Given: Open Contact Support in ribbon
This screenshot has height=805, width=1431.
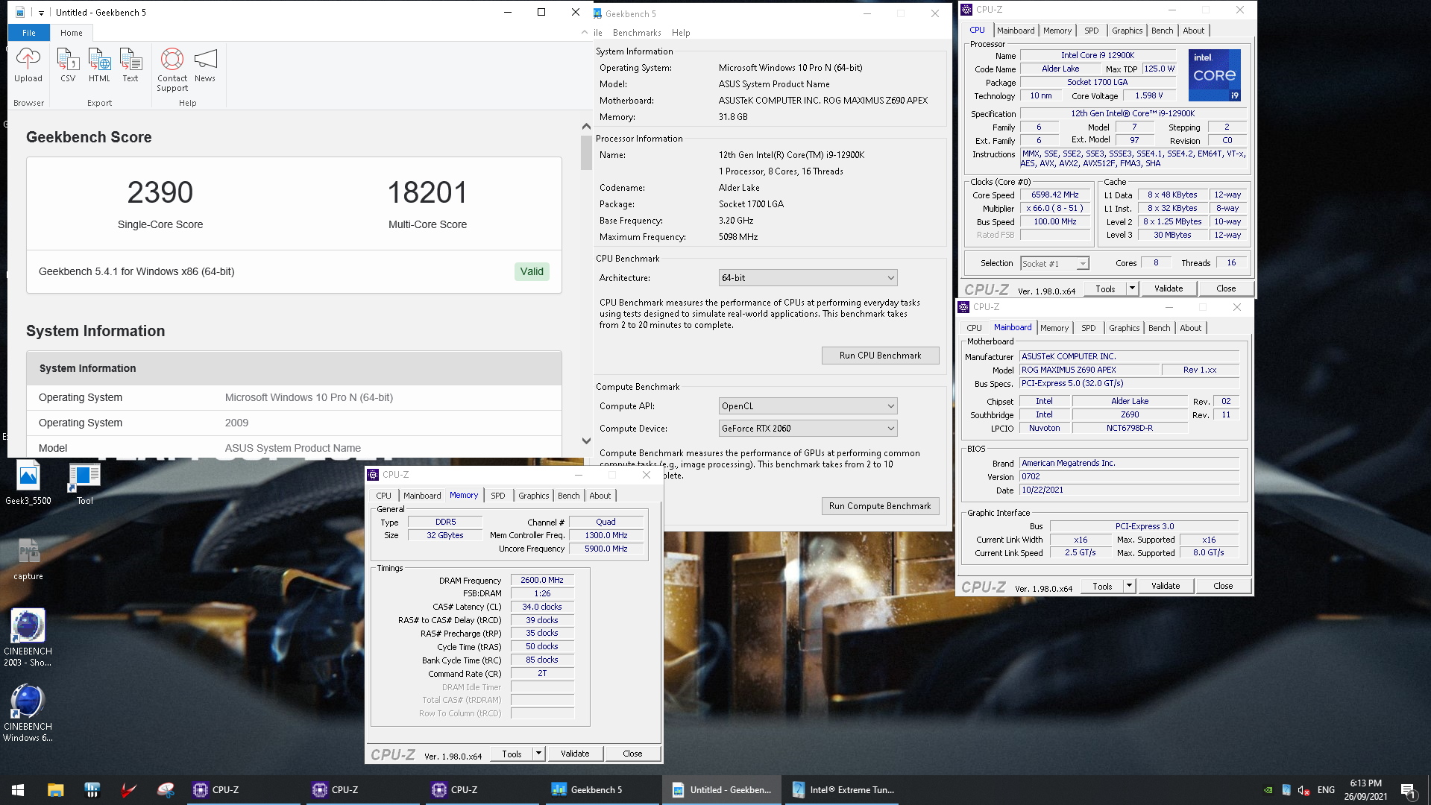Looking at the screenshot, I should click(x=172, y=70).
